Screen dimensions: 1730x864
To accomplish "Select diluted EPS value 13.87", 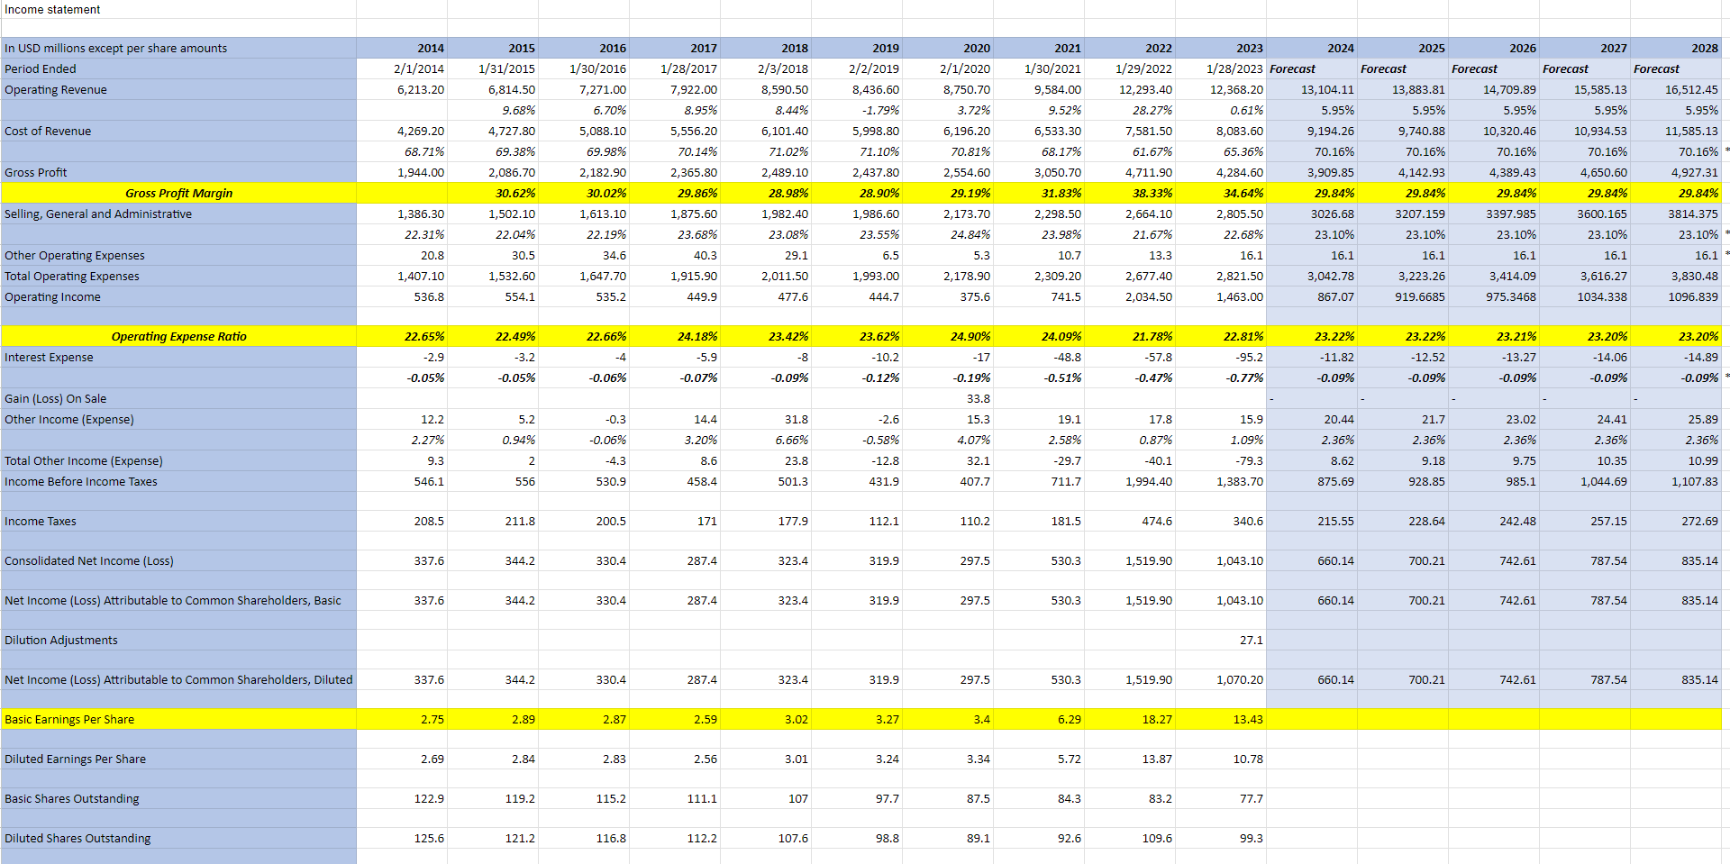I will point(1130,759).
